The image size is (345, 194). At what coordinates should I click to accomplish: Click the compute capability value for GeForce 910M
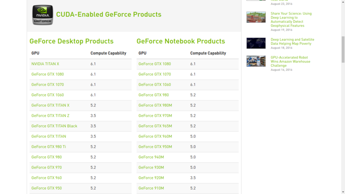coord(193,188)
